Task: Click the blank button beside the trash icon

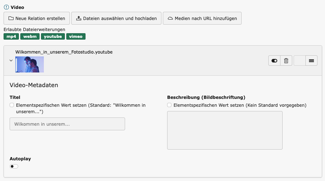Action: click(x=299, y=61)
